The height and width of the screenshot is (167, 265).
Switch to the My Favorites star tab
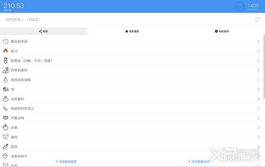[x=132, y=31]
